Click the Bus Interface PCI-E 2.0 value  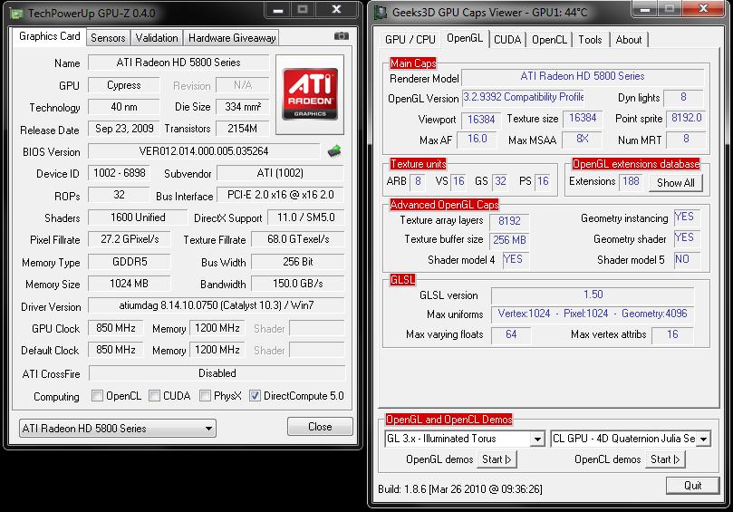point(281,195)
